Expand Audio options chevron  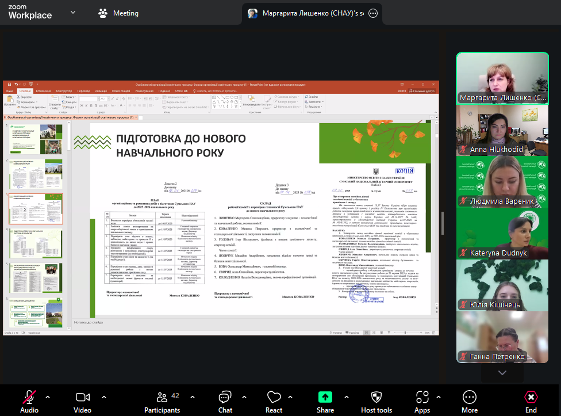click(48, 396)
